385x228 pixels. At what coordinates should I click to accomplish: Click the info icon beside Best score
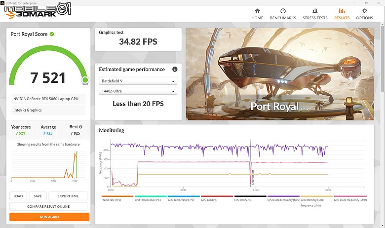click(x=80, y=127)
